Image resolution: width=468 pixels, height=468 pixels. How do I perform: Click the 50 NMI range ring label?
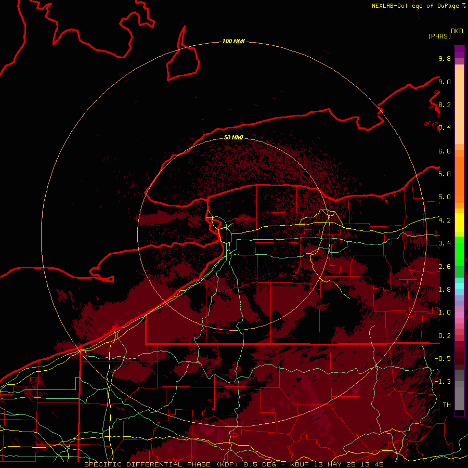[233, 137]
